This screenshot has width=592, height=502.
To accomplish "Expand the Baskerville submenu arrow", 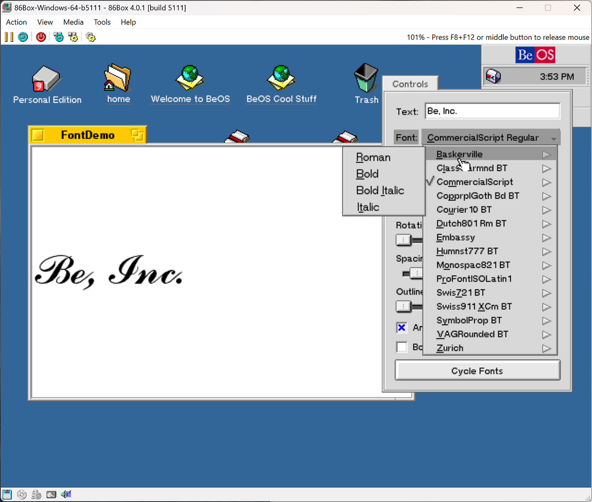I will coord(547,155).
